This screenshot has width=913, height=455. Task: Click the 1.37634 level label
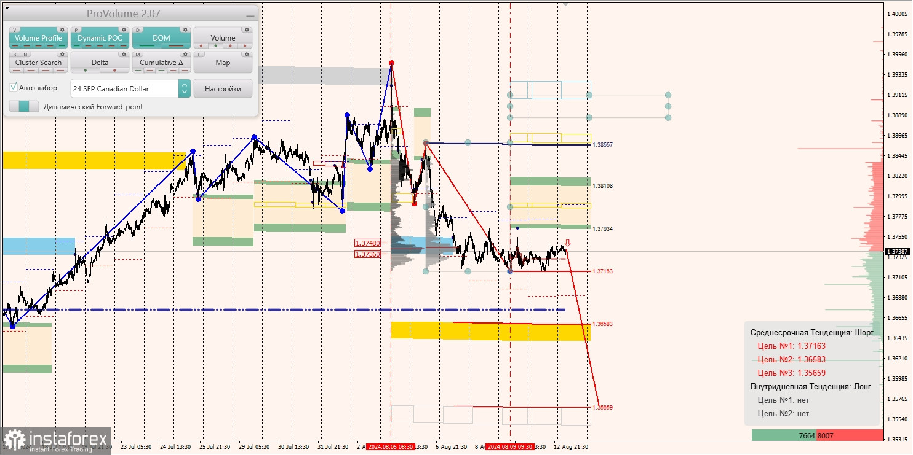[603, 228]
